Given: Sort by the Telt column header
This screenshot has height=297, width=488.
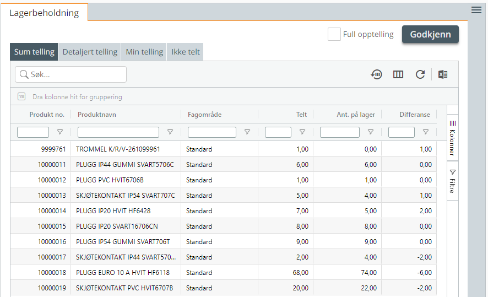Looking at the screenshot, I should [x=301, y=115].
